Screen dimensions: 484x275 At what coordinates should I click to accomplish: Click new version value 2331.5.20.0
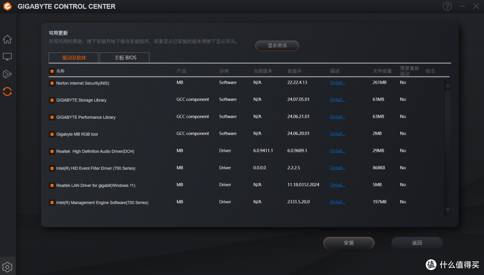pos(298,202)
